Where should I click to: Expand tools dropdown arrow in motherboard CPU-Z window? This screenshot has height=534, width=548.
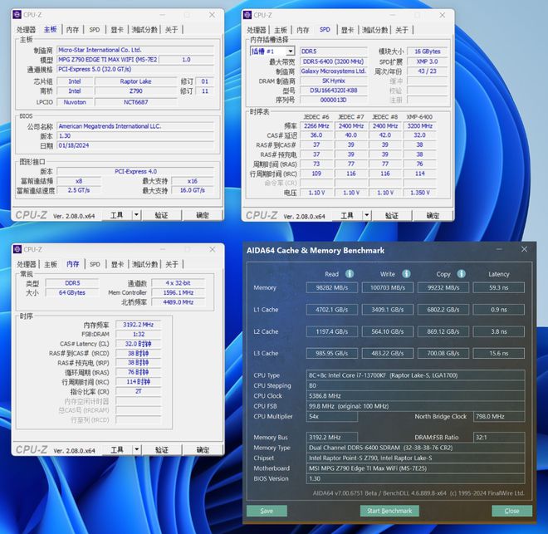[x=137, y=215]
